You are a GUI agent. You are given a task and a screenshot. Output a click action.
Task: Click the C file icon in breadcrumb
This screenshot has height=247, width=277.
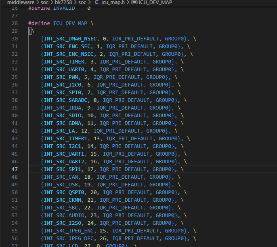click(97, 2)
